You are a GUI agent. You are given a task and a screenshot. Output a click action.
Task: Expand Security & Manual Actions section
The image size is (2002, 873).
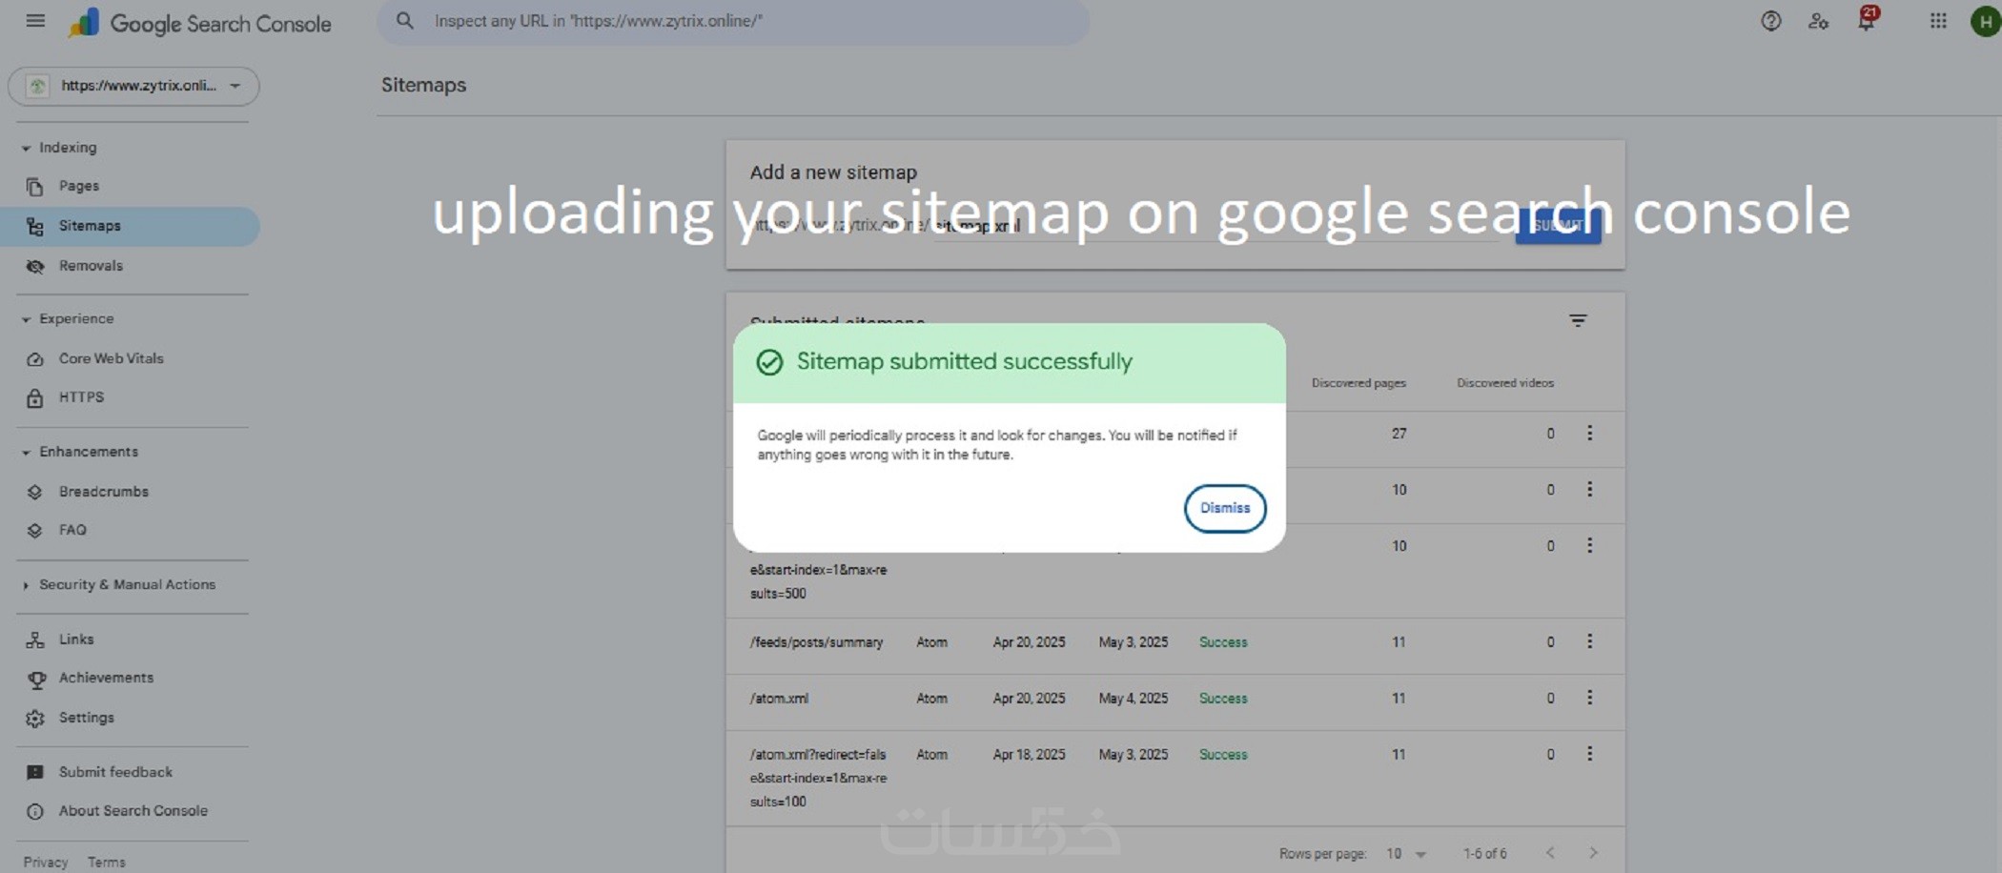click(27, 585)
